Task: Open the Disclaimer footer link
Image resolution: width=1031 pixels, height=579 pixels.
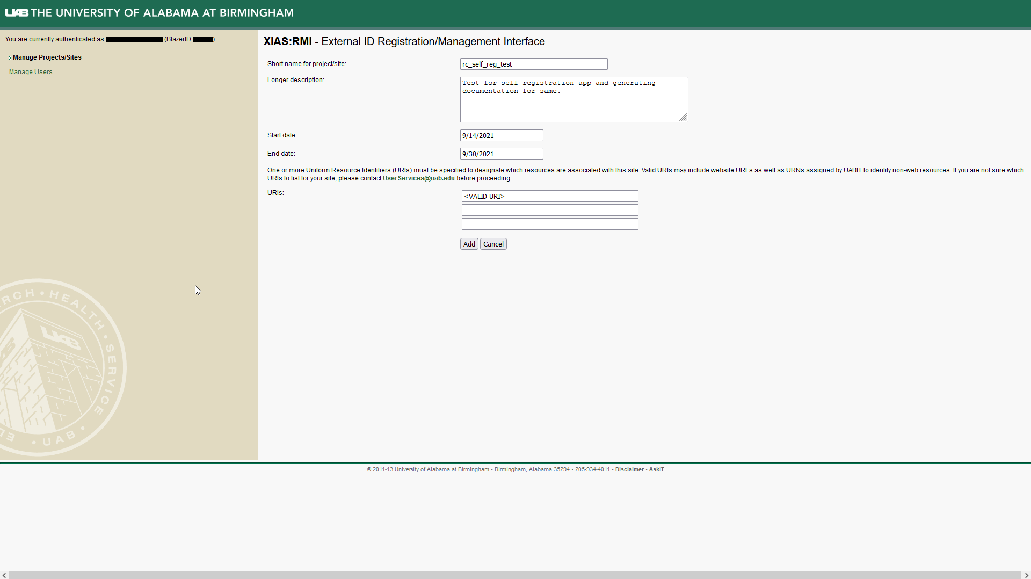Action: [629, 469]
